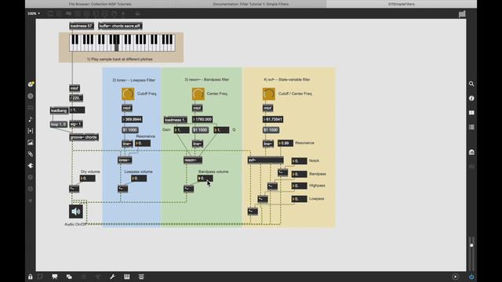Click the 1760.000 frequency number box

202,120
